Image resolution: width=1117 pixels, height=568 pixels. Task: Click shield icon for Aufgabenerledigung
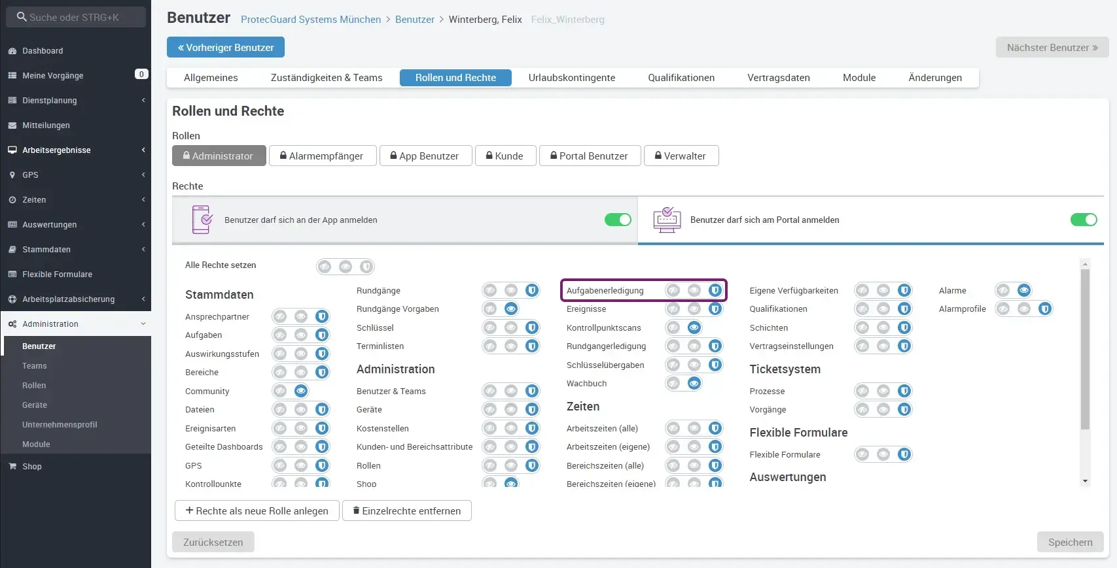pyautogui.click(x=715, y=290)
